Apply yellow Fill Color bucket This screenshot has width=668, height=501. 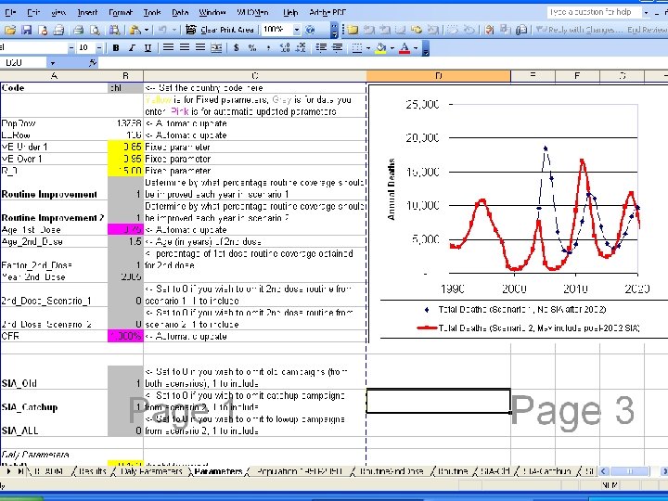point(380,48)
